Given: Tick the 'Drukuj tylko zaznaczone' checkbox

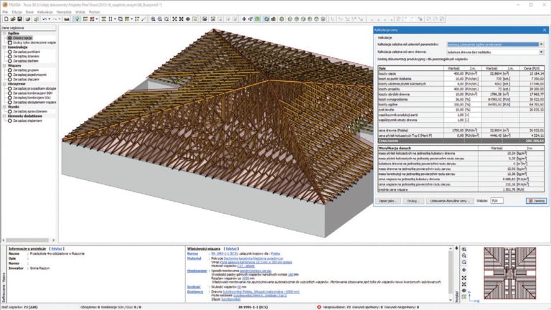Looking at the screenshot, I should (x=10, y=42).
